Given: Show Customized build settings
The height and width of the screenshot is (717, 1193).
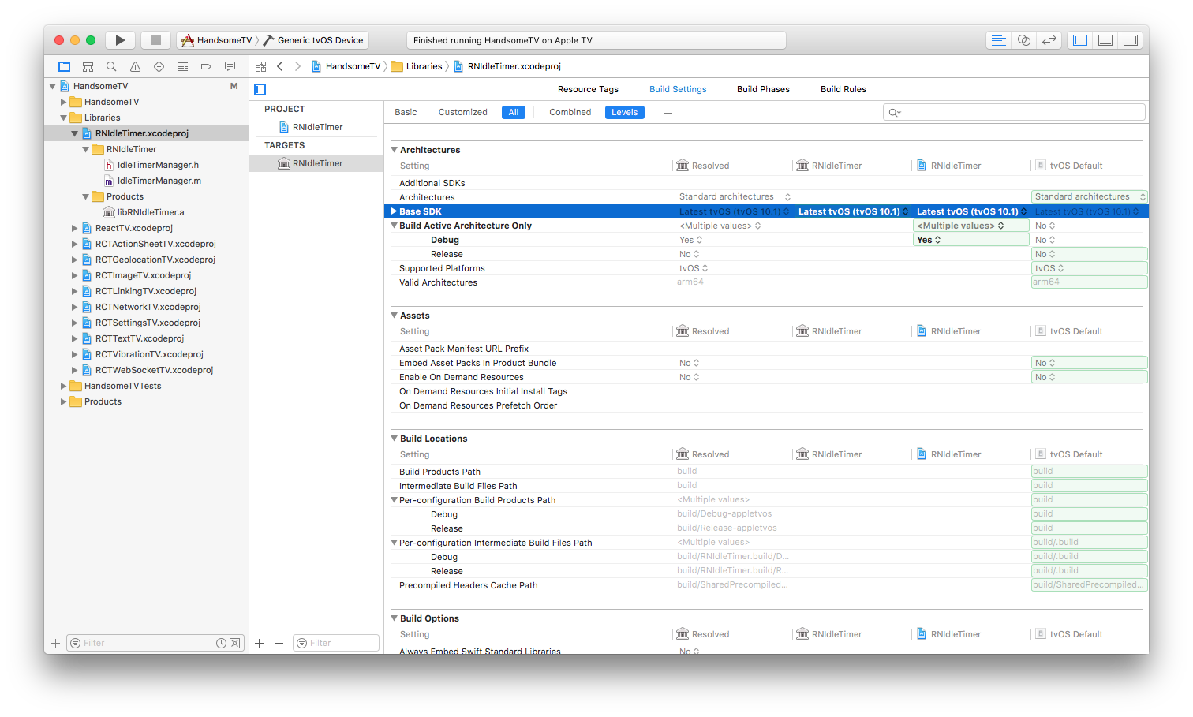Looking at the screenshot, I should 462,112.
